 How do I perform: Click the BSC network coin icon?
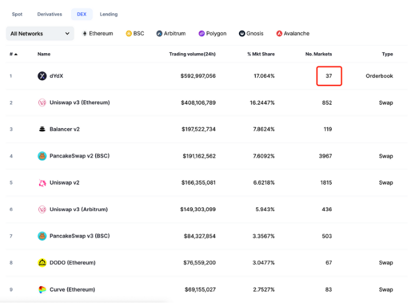pos(128,34)
